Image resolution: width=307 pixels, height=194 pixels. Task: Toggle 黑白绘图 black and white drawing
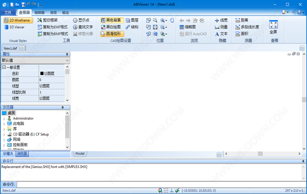click(111, 27)
